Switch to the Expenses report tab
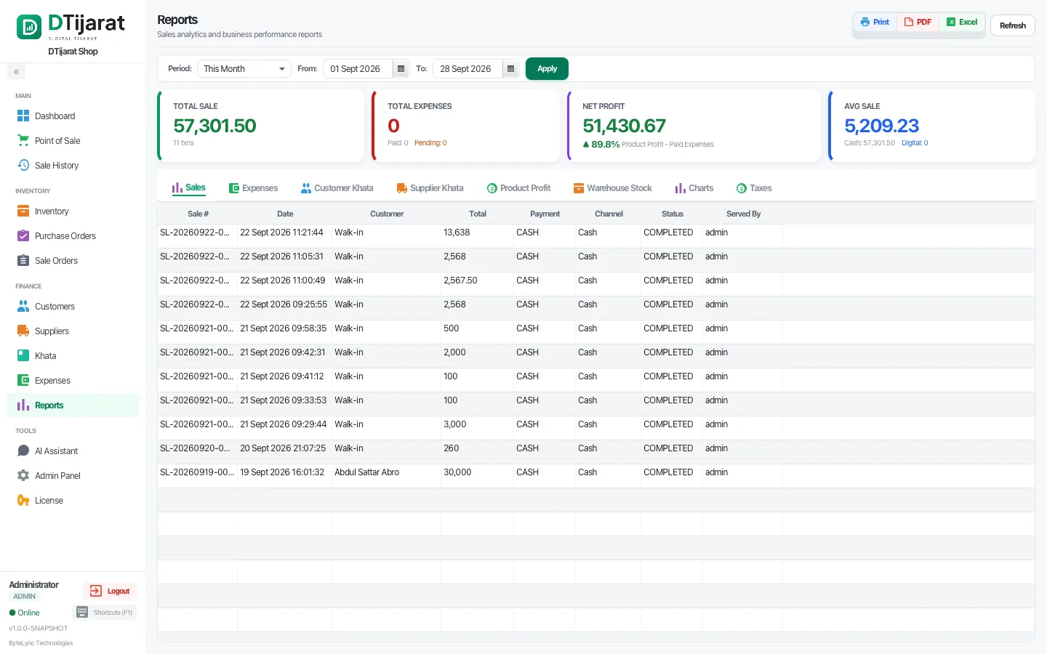The height and width of the screenshot is (654, 1047). click(x=253, y=188)
